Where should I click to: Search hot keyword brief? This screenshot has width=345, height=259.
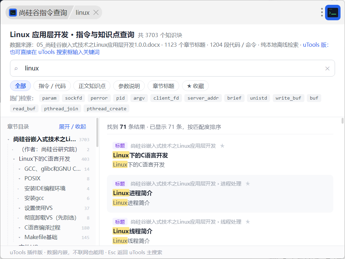click(x=234, y=98)
